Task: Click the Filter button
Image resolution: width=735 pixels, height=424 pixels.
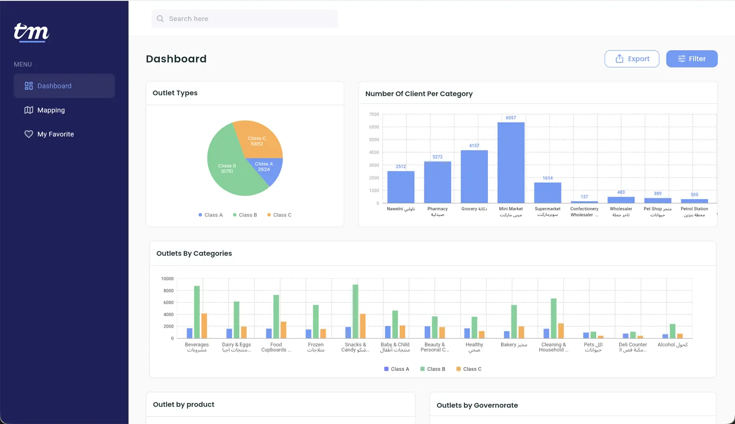Action: (692, 59)
